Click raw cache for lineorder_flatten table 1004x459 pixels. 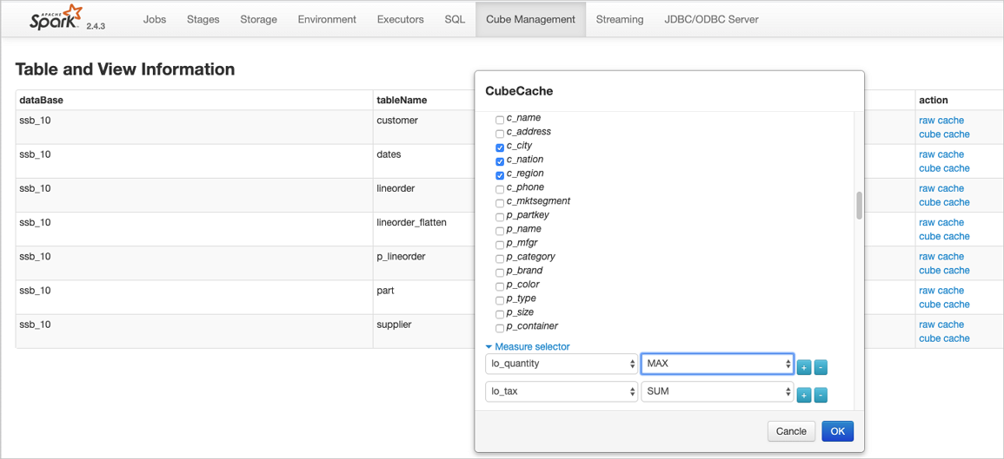pos(941,222)
